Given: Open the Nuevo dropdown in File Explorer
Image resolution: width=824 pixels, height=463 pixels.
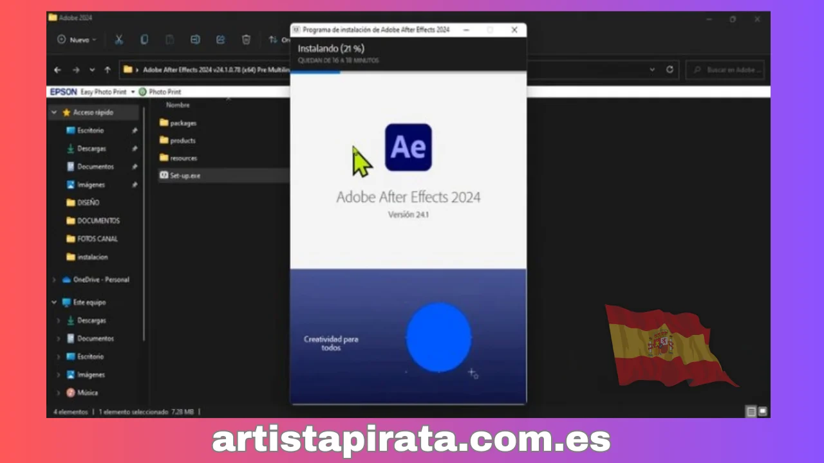Looking at the screenshot, I should pos(77,40).
